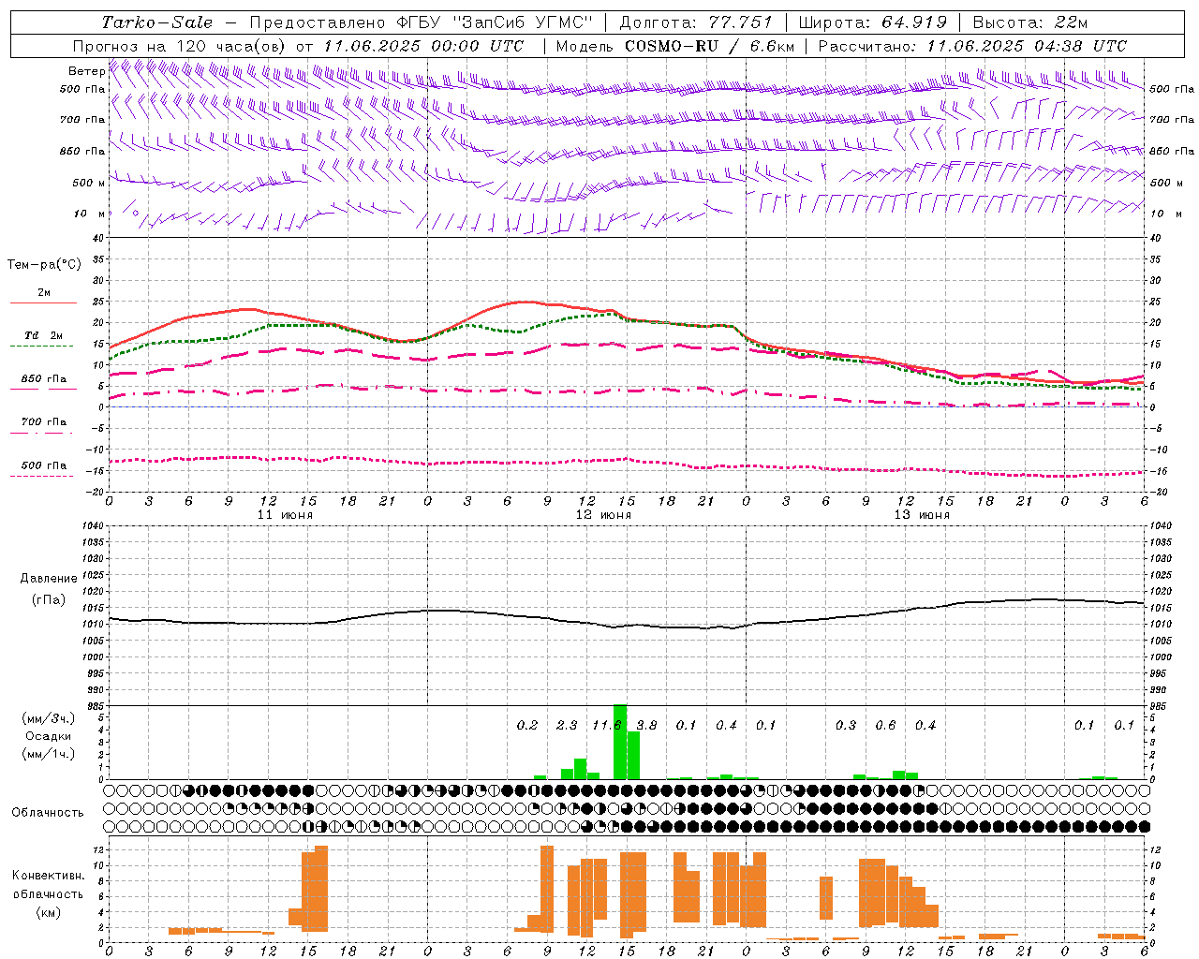The width and height of the screenshot is (1199, 959).
Task: Click the "Долгота: 77.751" longitude value
Action: [696, 22]
